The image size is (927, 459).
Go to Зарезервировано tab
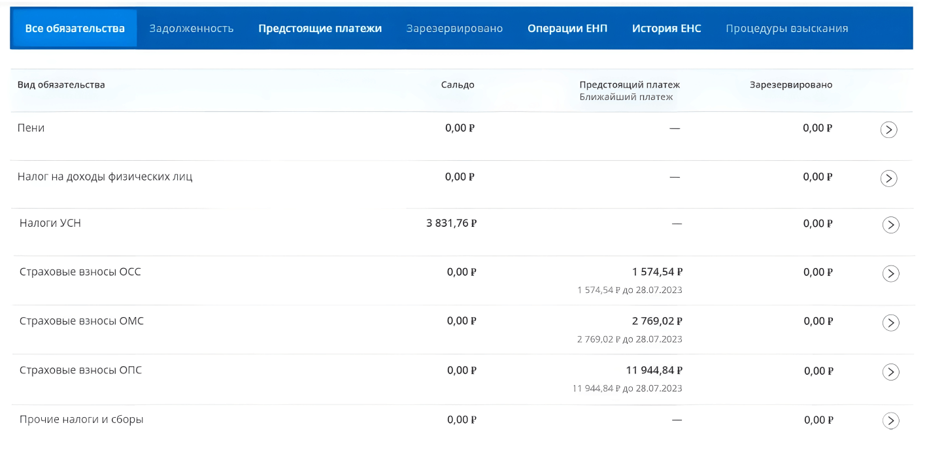click(454, 28)
